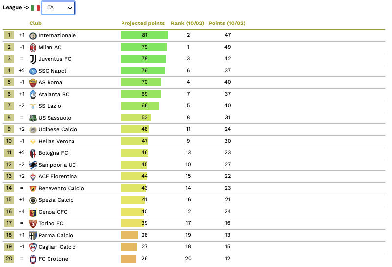Click the AS Roma crest icon
The height and width of the screenshot is (267, 392).
pyautogui.click(x=33, y=82)
